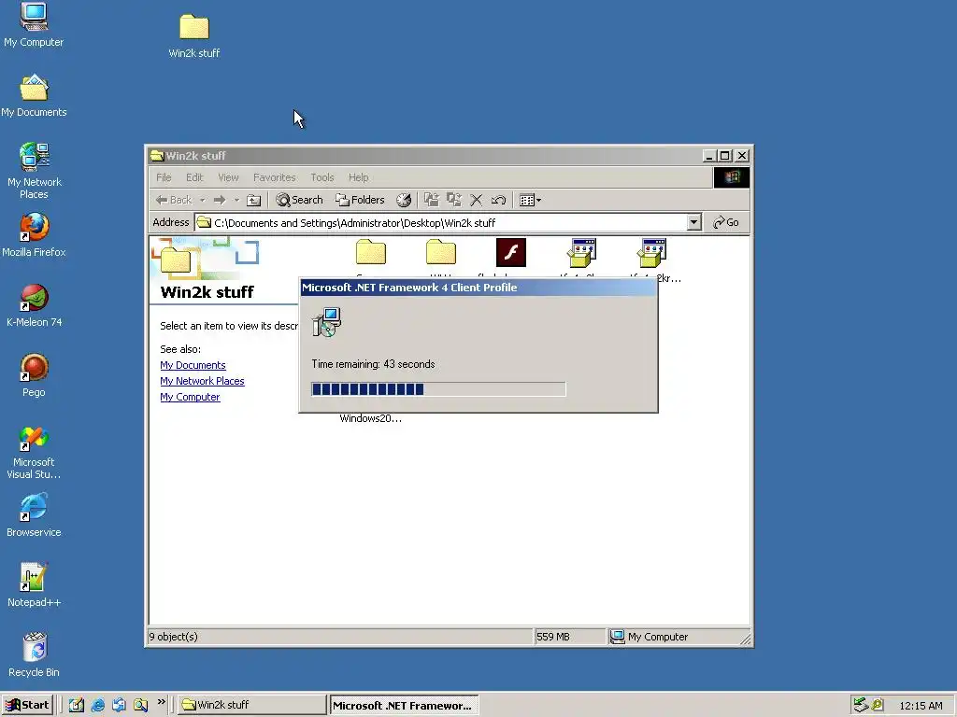Select the first folder in Win2k stuff window
This screenshot has width=957, height=717.
pyautogui.click(x=371, y=252)
